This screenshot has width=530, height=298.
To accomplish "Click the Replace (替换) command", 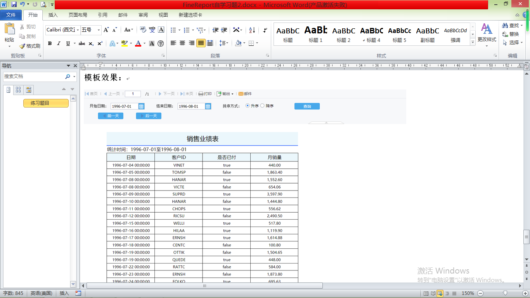I will 511,34.
